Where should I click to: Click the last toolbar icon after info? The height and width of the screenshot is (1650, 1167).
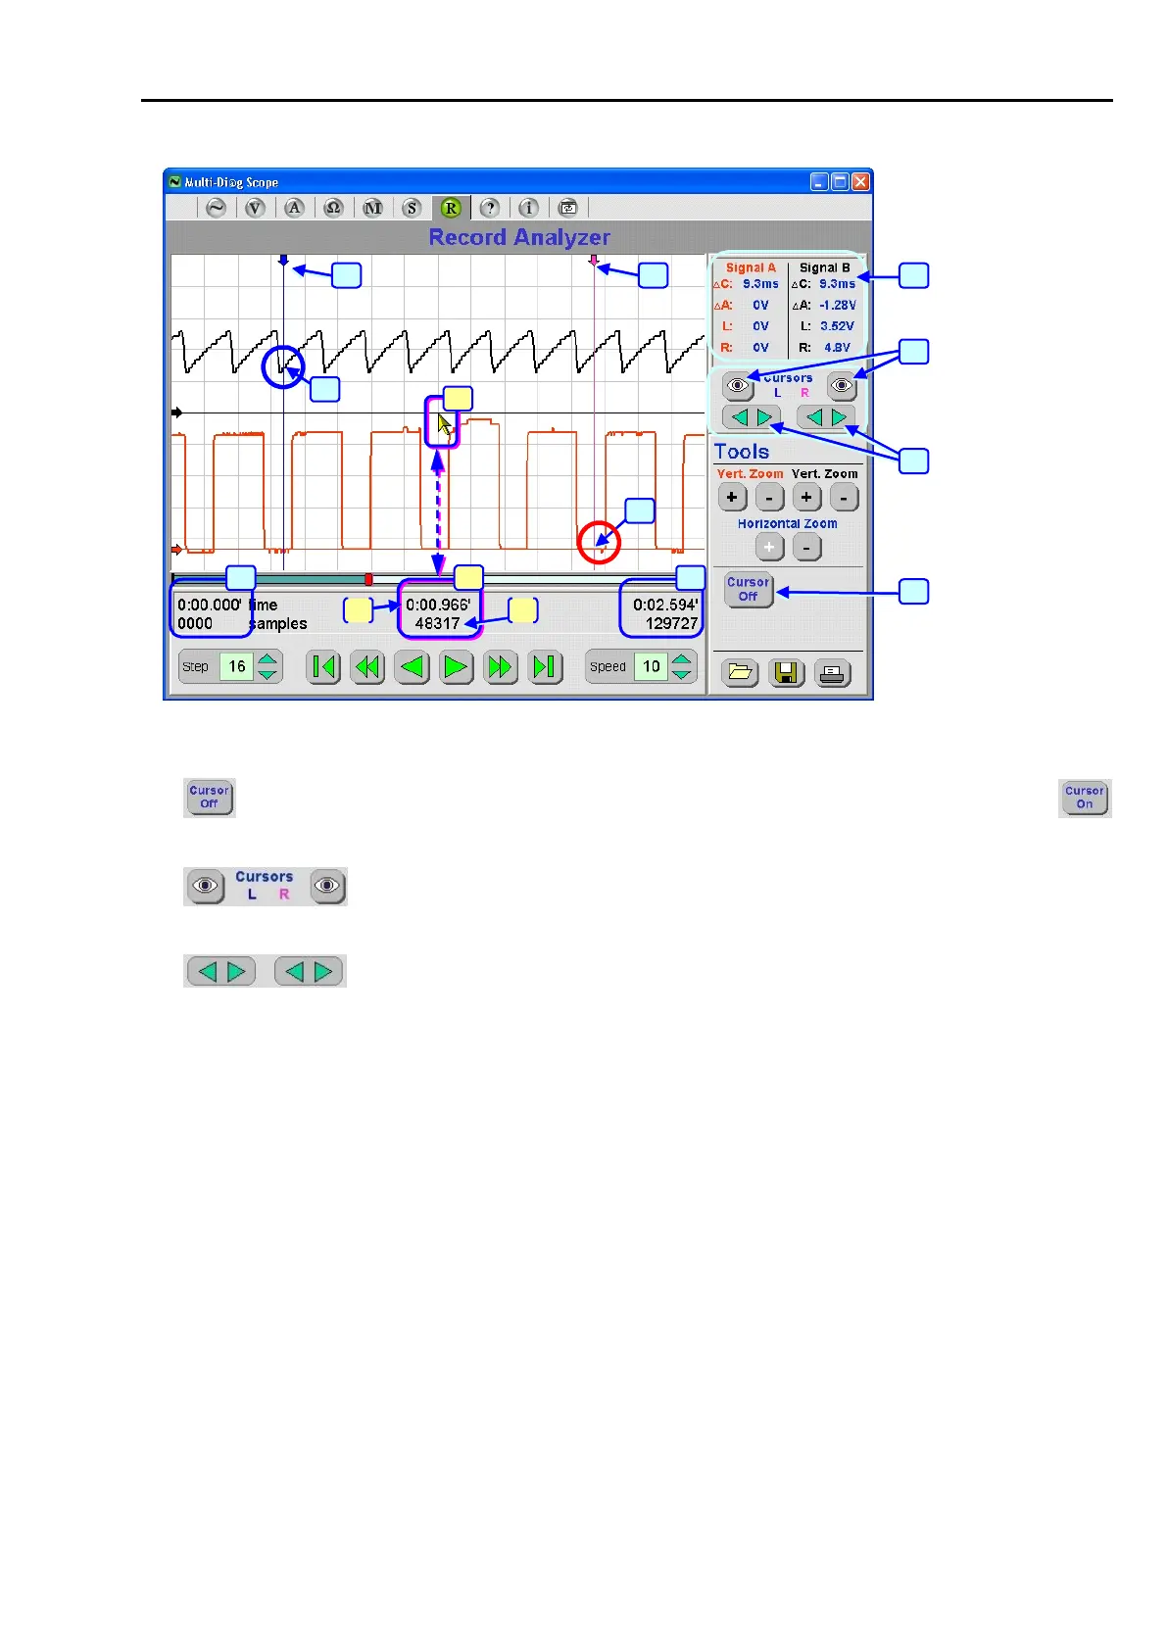pyautogui.click(x=568, y=208)
